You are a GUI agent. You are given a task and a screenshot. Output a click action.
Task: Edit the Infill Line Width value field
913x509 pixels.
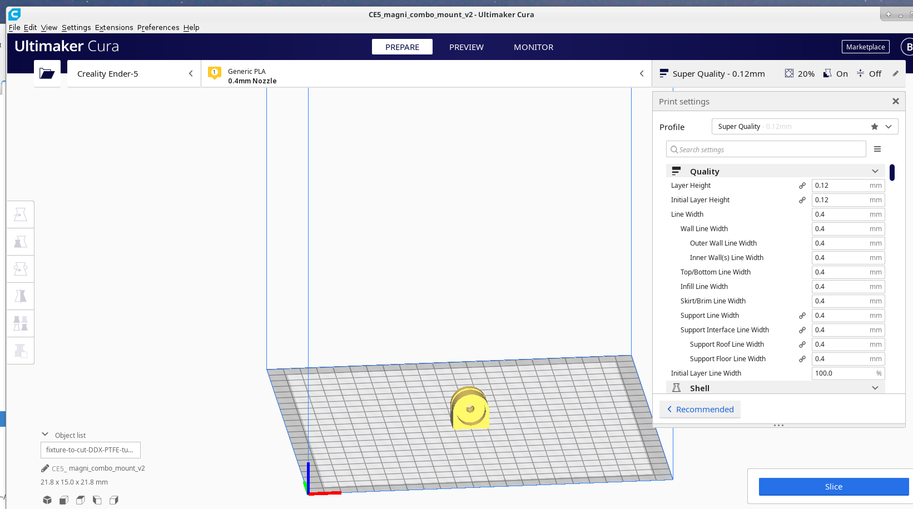[x=848, y=287]
